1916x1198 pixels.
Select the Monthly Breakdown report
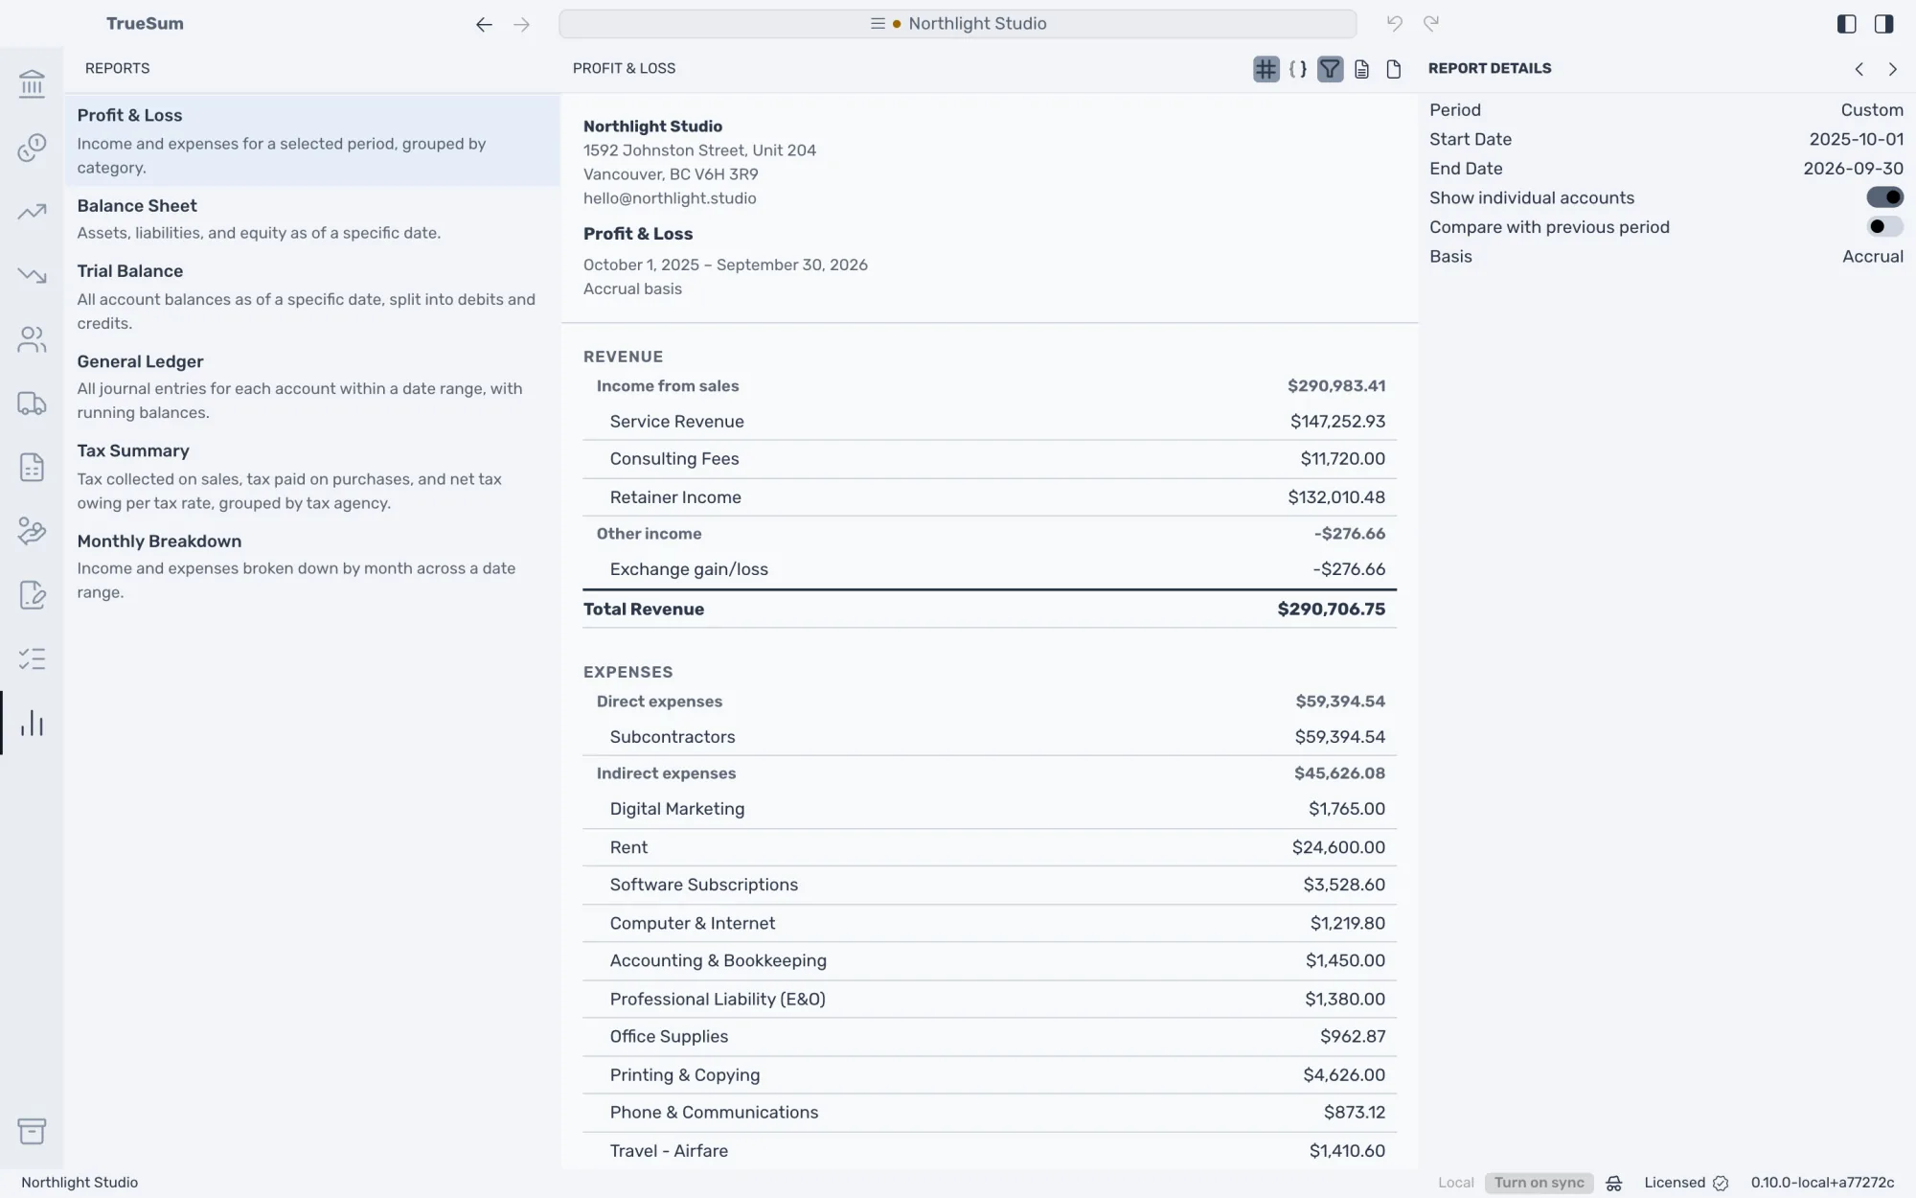pyautogui.click(x=312, y=565)
